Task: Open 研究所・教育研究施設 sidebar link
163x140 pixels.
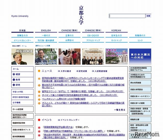Action: pos(22,97)
